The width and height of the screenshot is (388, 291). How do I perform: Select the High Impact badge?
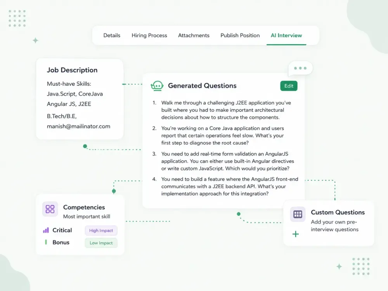click(x=101, y=230)
